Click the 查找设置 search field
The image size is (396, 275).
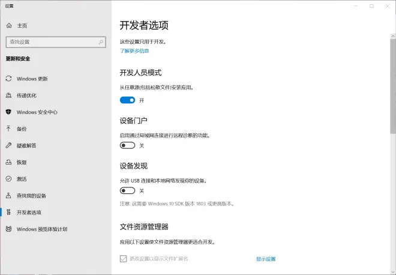pos(56,42)
